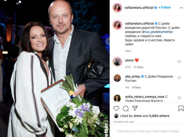
Task: Save post with bookmark icon
Action: click(x=181, y=108)
